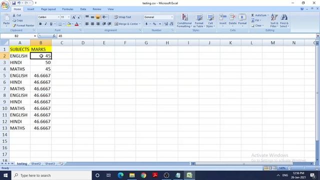Screen dimensions: 320x180
Task: Click the Cut command
Action: 17,15
